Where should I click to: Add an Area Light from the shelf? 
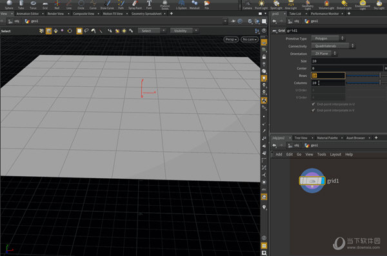[291, 5]
